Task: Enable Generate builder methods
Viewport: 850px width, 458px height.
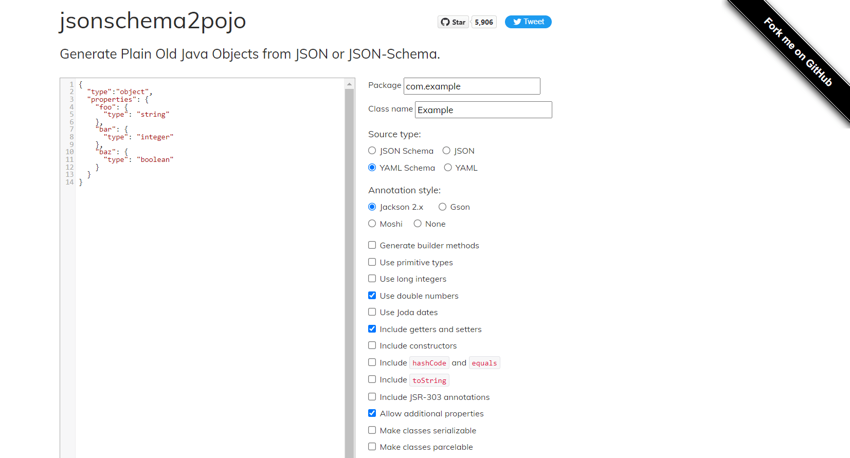Action: 372,245
